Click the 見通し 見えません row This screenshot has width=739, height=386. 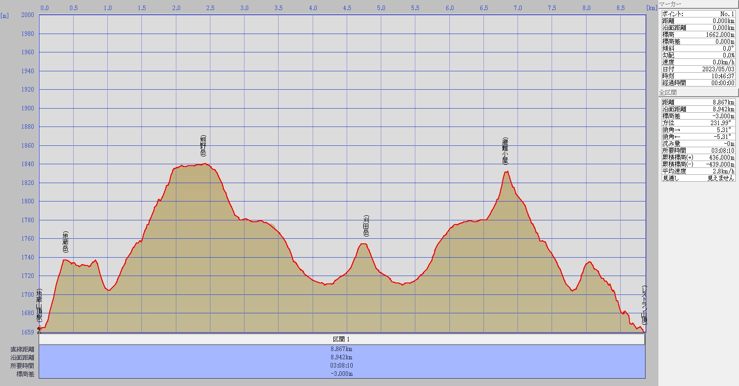[698, 178]
